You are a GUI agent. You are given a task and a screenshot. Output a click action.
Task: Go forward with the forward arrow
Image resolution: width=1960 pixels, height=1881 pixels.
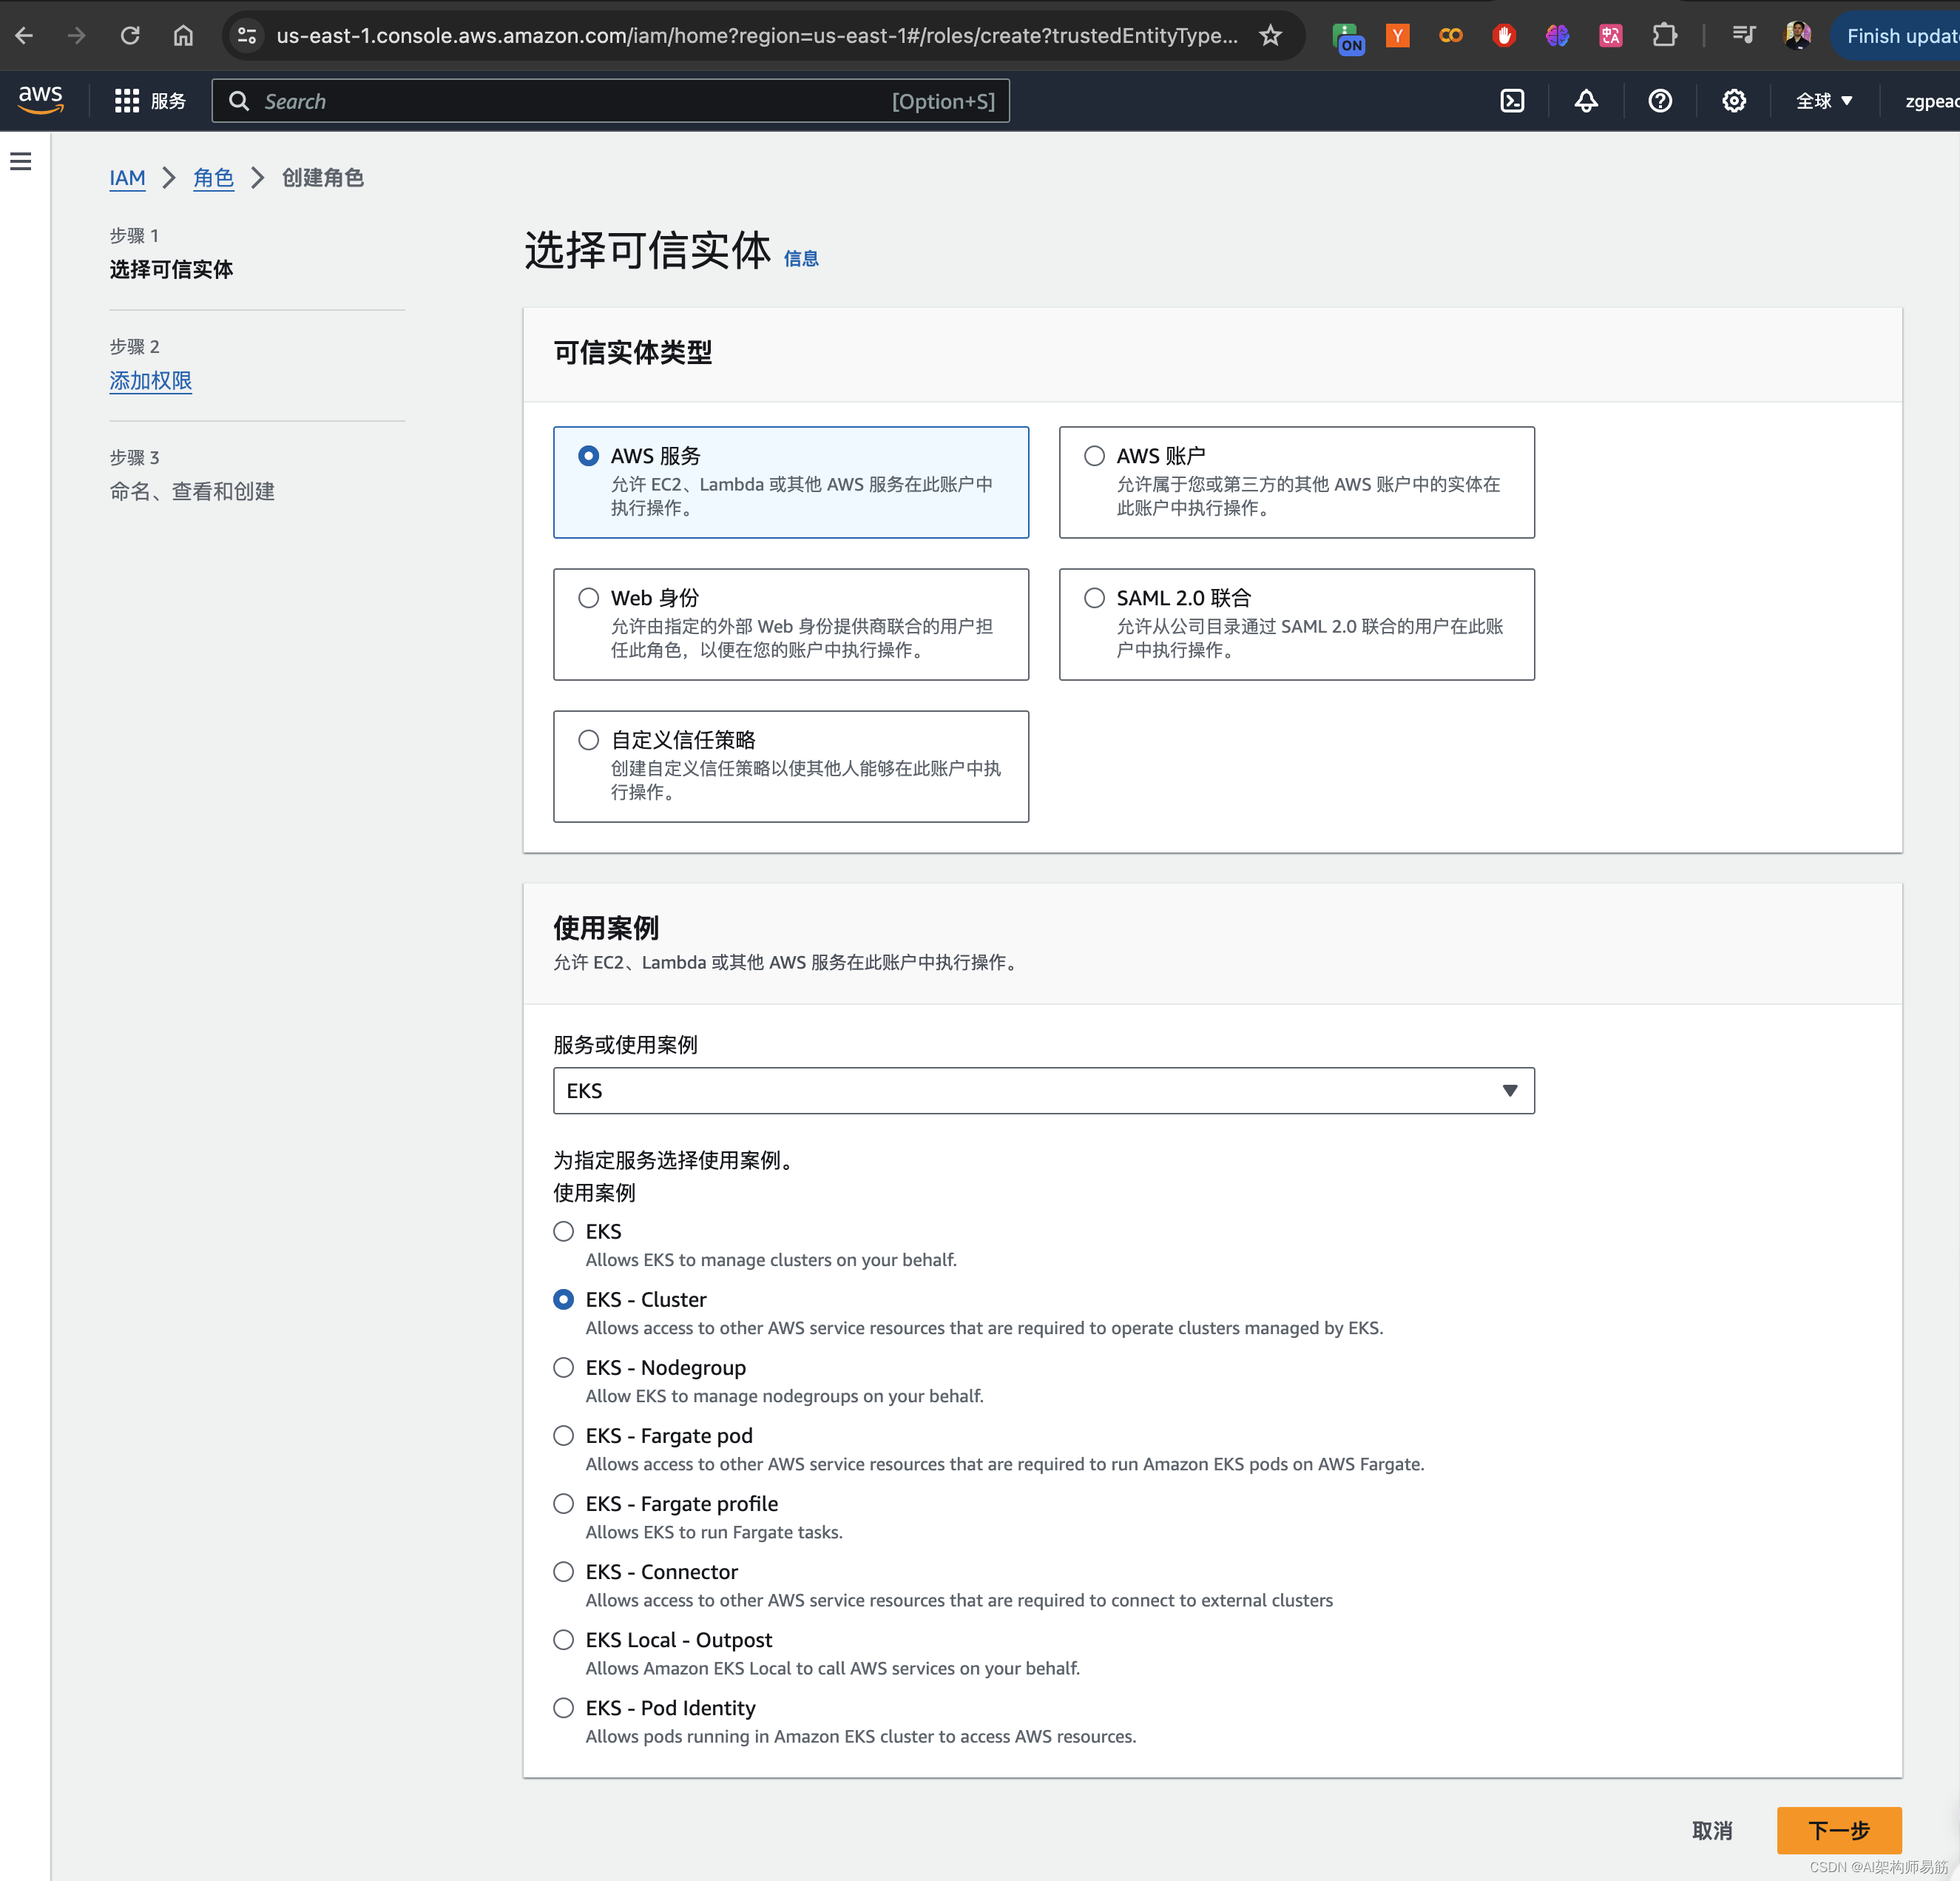click(77, 36)
